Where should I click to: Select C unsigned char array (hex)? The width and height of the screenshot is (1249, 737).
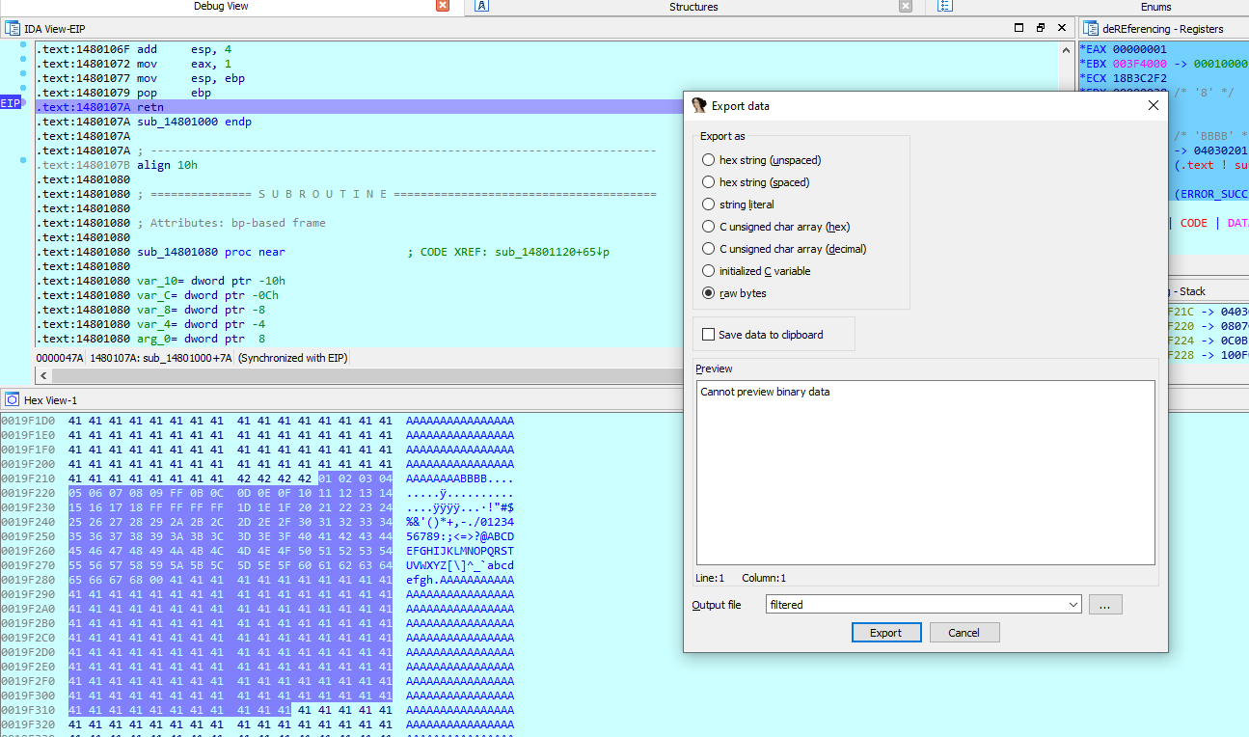[x=709, y=227]
